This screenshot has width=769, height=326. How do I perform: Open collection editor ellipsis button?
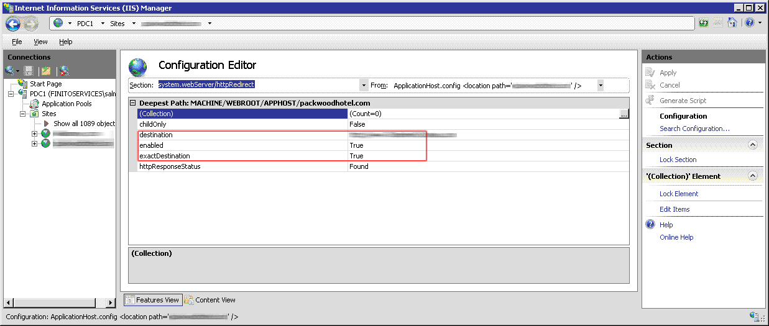(x=624, y=114)
